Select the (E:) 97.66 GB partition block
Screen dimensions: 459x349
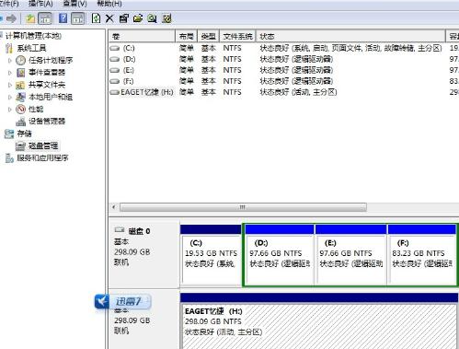tap(350, 255)
